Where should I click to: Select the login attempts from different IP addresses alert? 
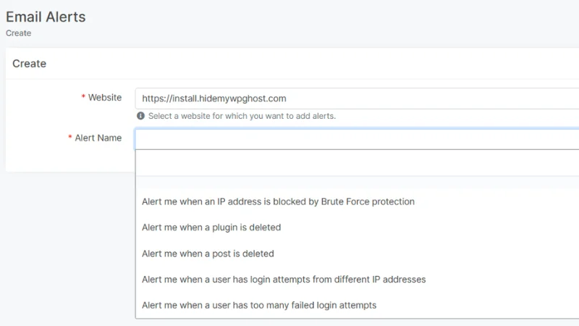point(284,279)
